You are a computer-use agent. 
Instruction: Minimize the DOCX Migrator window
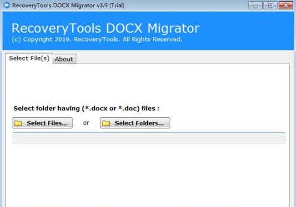[x=255, y=6]
